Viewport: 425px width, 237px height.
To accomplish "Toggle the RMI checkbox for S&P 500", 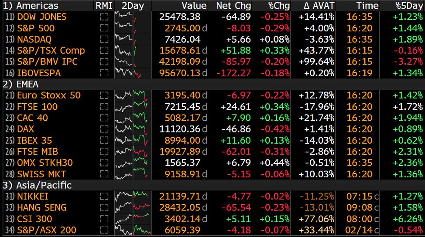I will (x=104, y=28).
